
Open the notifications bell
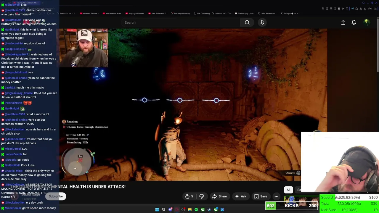[354, 22]
